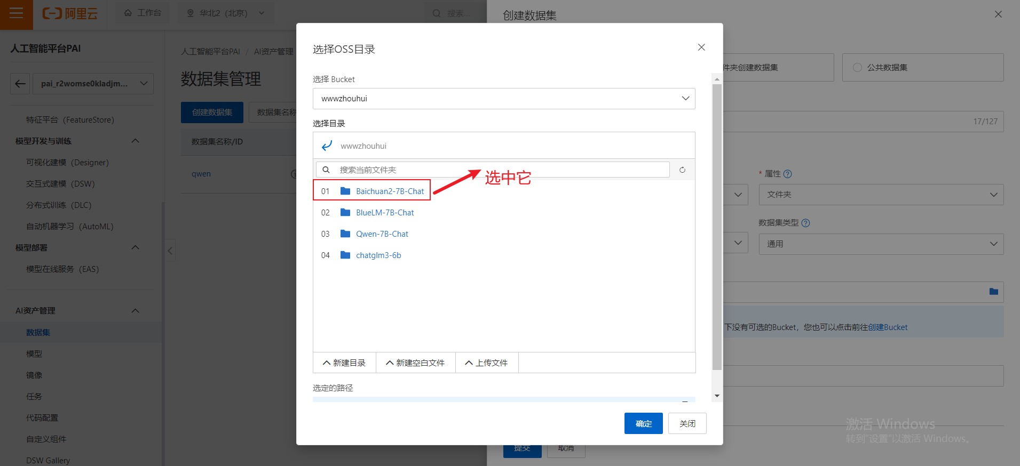This screenshot has width=1020, height=466.
Task: Click the refresh icon beside folder search
Action: [x=682, y=170]
